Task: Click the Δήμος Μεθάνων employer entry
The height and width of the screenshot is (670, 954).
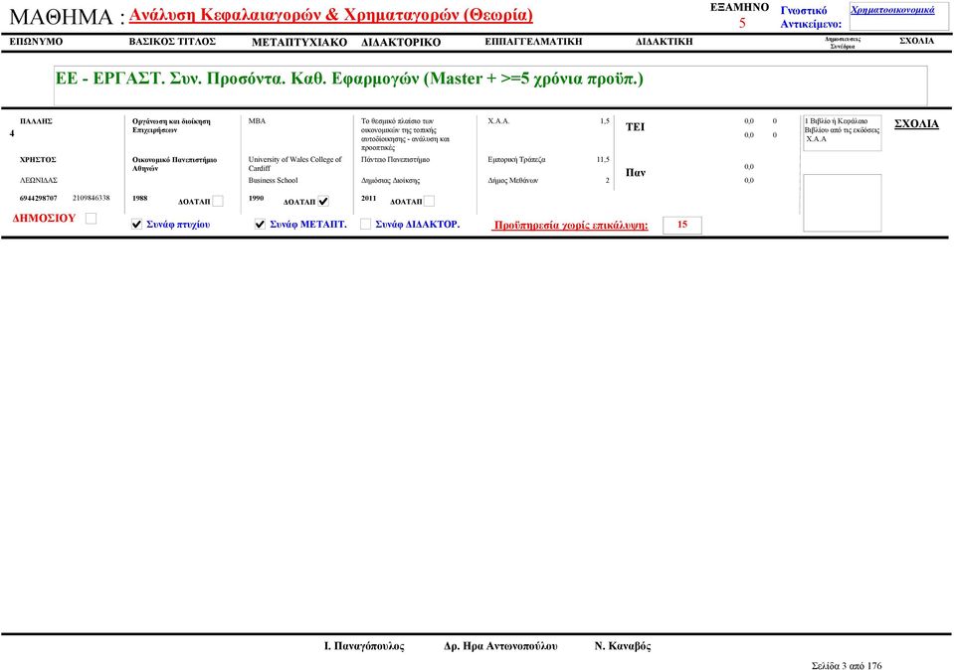Action: [x=513, y=181]
